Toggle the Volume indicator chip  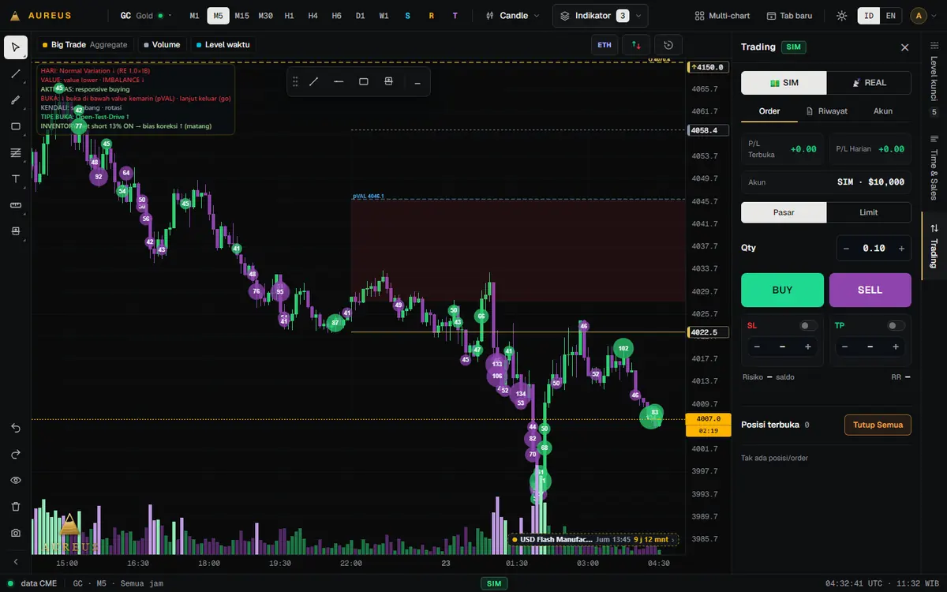coord(162,45)
